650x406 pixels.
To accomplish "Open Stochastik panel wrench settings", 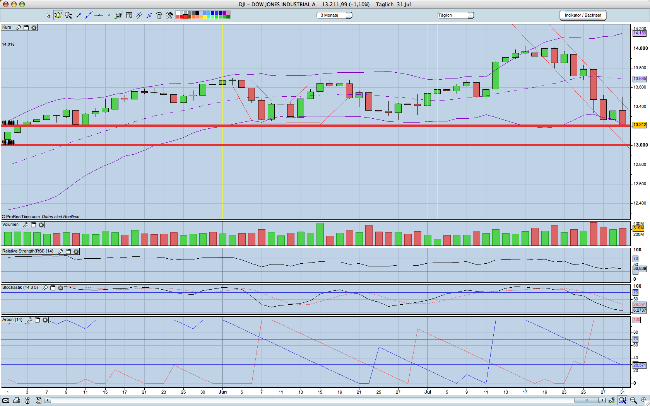I will (x=45, y=288).
